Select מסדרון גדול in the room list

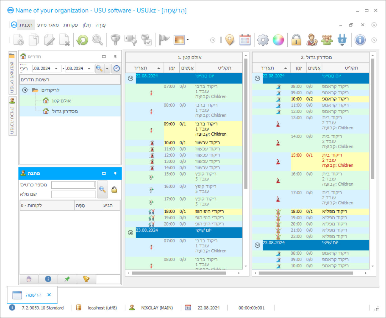coord(64,111)
